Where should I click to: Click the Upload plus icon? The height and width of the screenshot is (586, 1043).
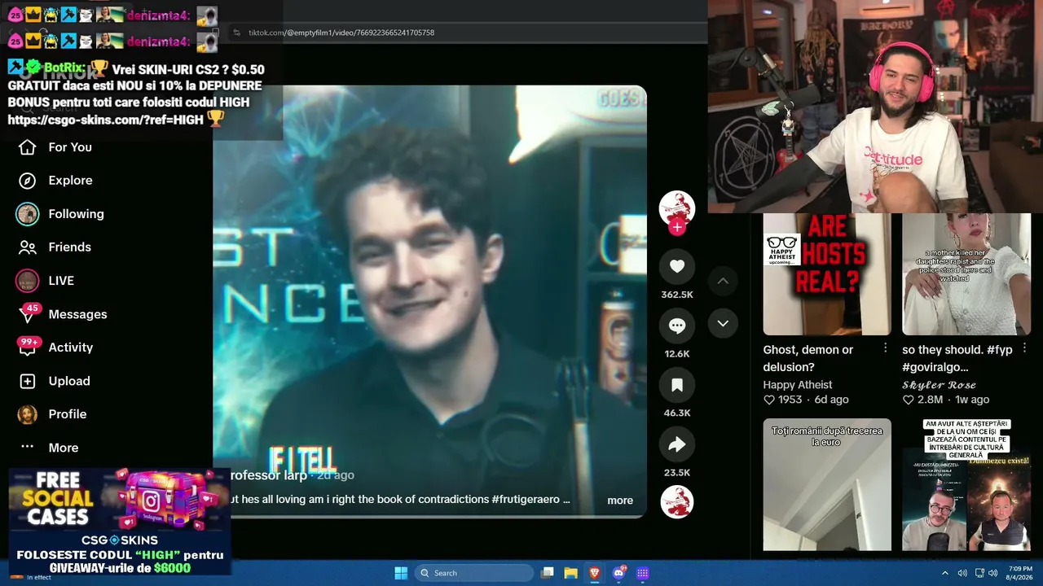(28, 381)
